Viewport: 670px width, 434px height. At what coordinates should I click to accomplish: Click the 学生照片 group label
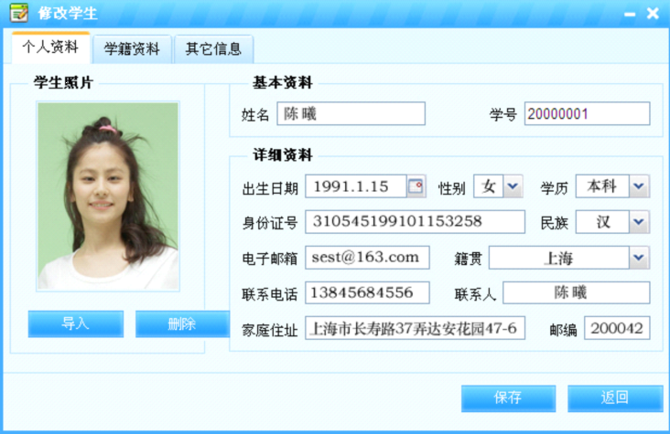click(x=63, y=82)
